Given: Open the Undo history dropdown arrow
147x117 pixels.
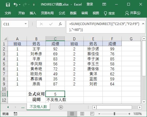Looking at the screenshot, I should [19, 4].
